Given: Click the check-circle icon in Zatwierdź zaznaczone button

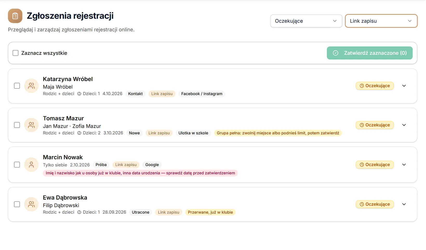Looking at the screenshot, I should 336,53.
